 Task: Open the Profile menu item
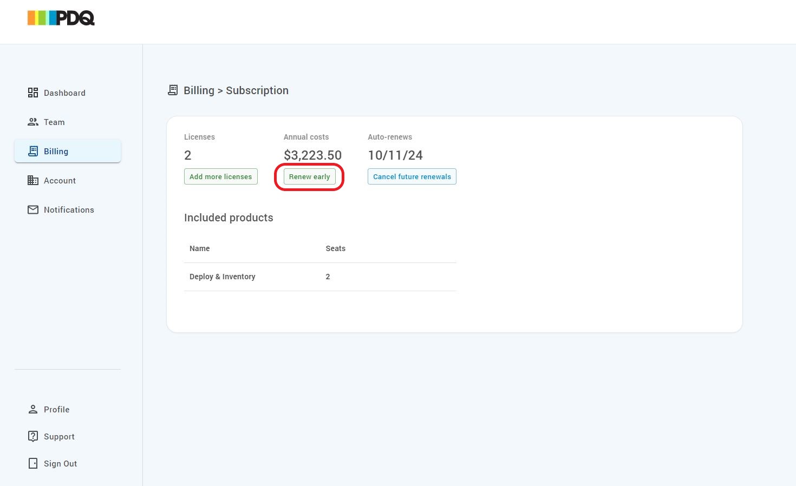tap(56, 410)
